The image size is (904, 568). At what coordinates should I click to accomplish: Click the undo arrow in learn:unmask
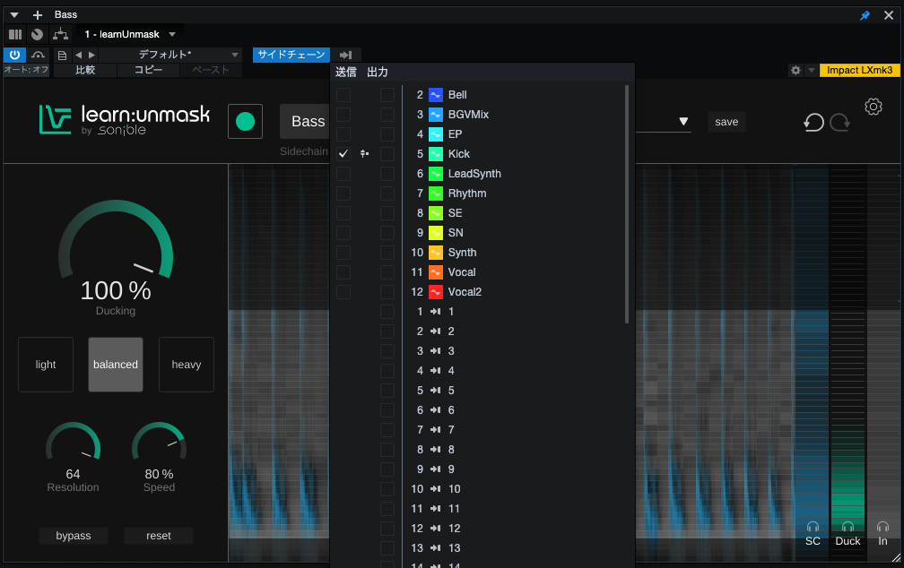coord(813,123)
